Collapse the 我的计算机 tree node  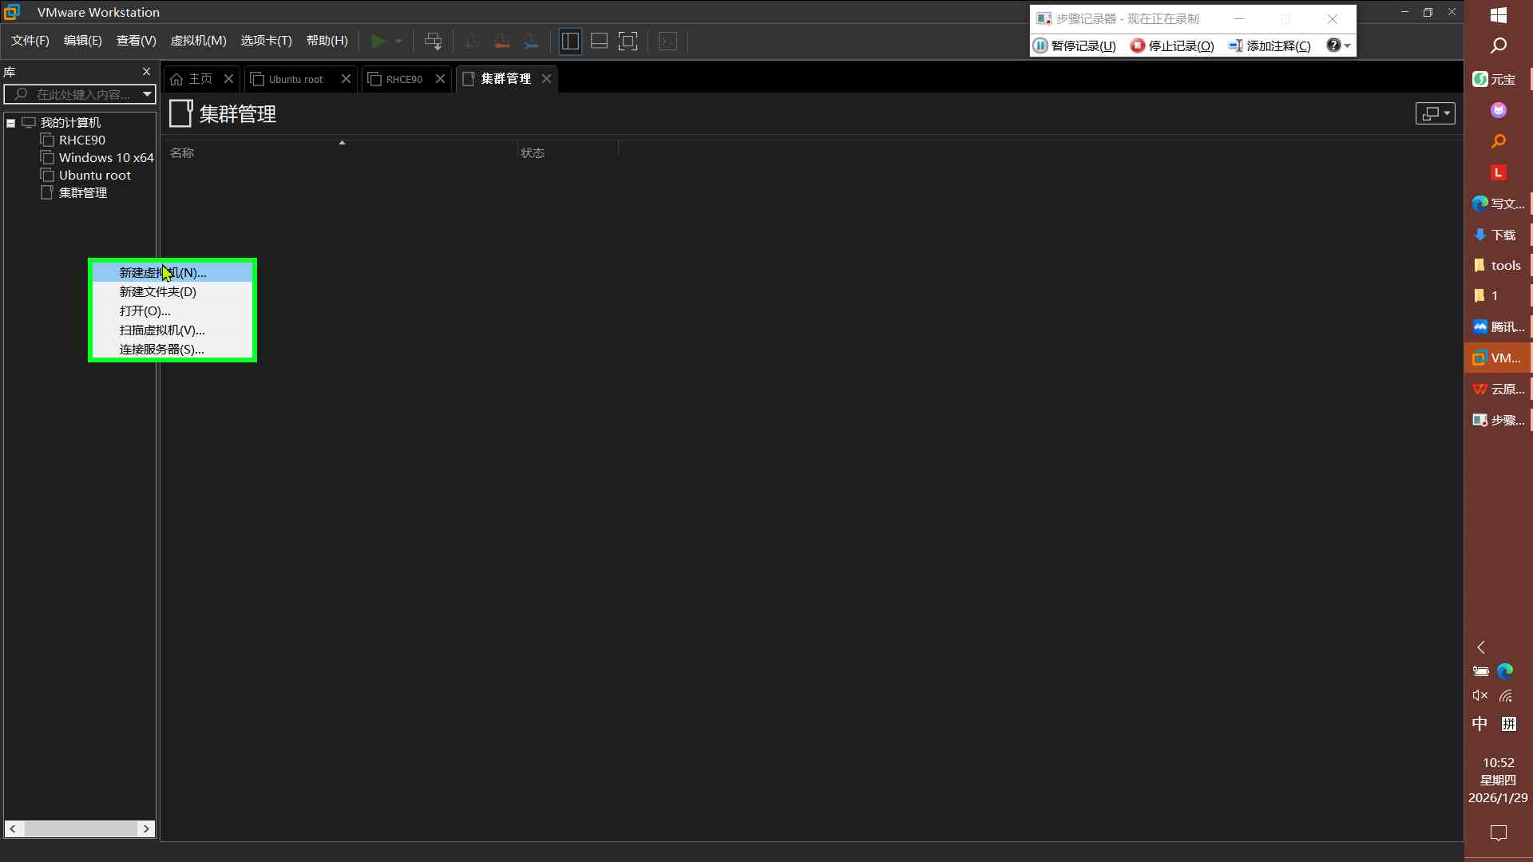click(x=11, y=123)
